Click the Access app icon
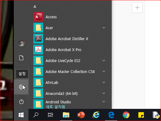Image resolution: width=161 pixels, height=121 pixels. pos(38,17)
